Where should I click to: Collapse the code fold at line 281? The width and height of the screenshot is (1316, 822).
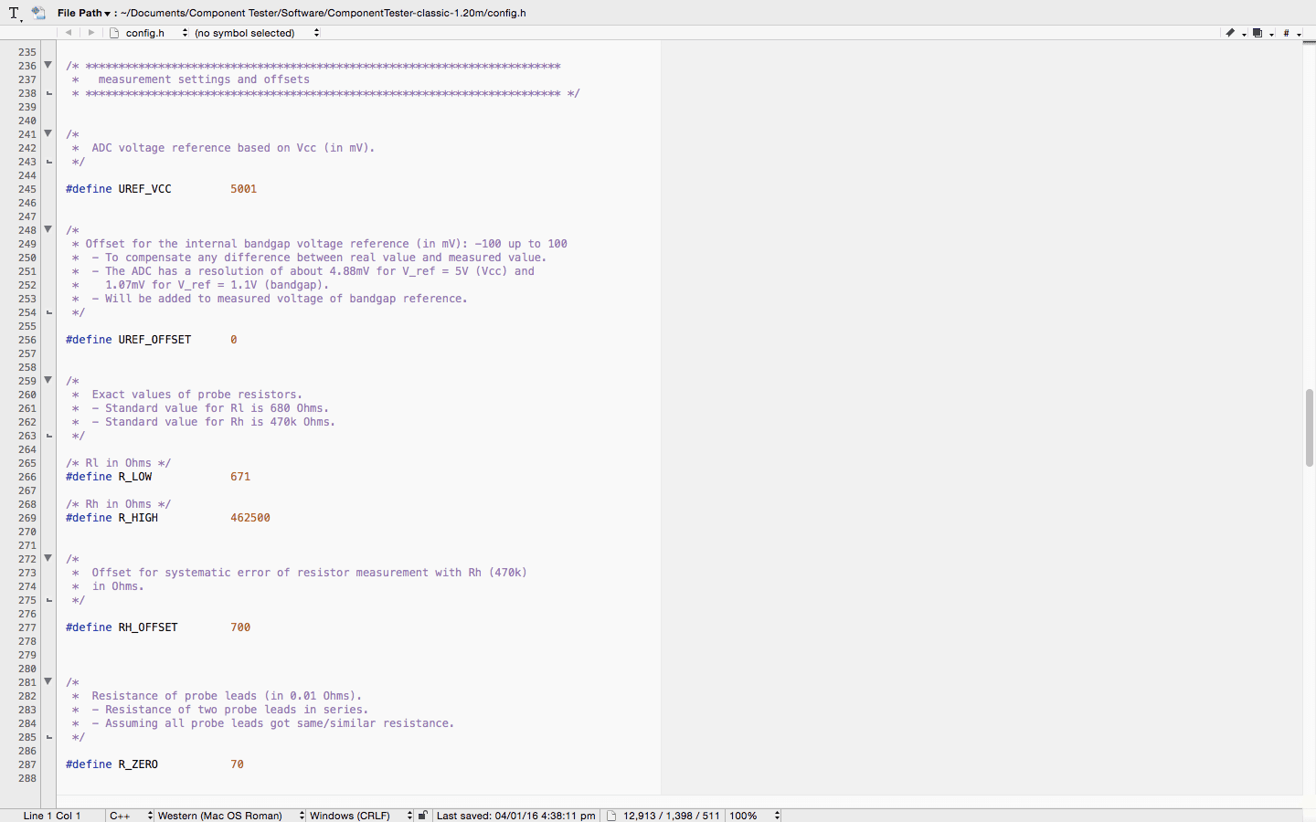pos(47,681)
